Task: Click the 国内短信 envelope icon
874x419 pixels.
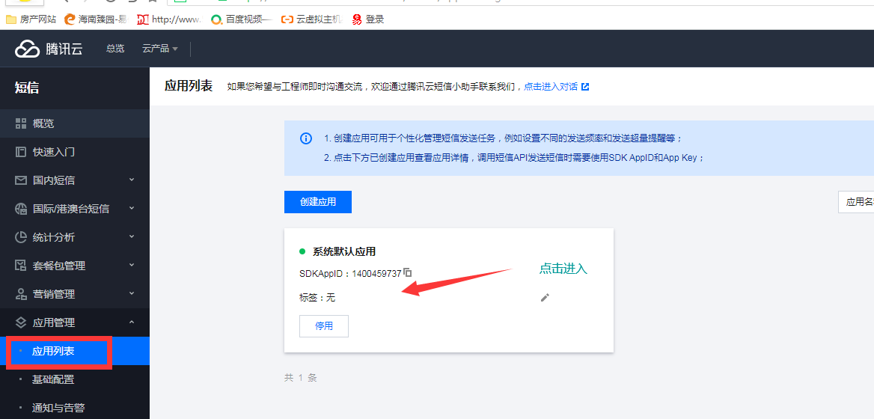Action: (21, 180)
